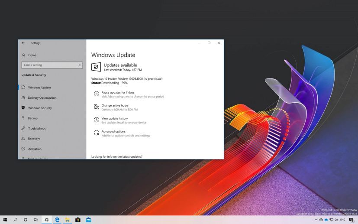Click the clock icon for active hours
Screen dimensions: 358x224
(97, 107)
